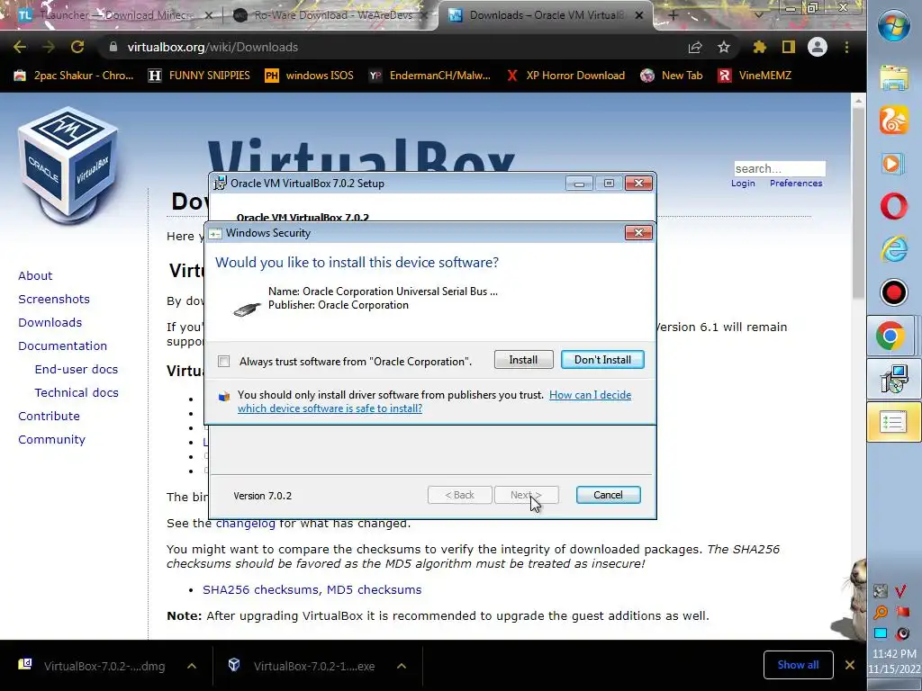Click the Login link

coord(743,184)
